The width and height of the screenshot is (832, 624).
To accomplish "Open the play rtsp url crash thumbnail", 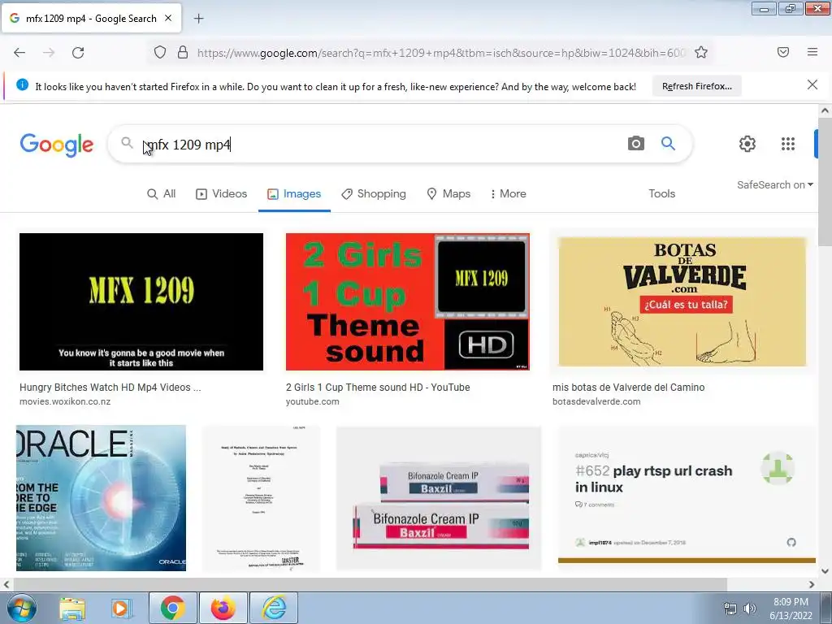I will 687,495.
